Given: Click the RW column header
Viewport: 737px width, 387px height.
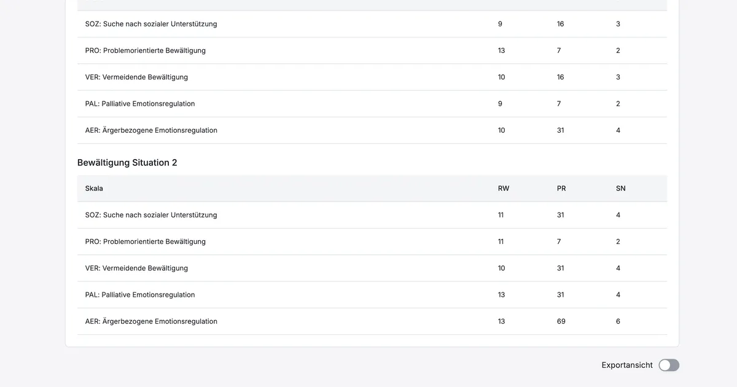Looking at the screenshot, I should (x=503, y=189).
